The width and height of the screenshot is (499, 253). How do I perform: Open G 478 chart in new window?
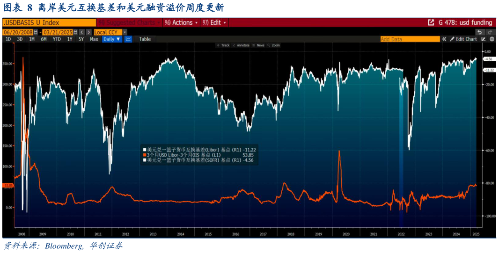tap(431, 22)
